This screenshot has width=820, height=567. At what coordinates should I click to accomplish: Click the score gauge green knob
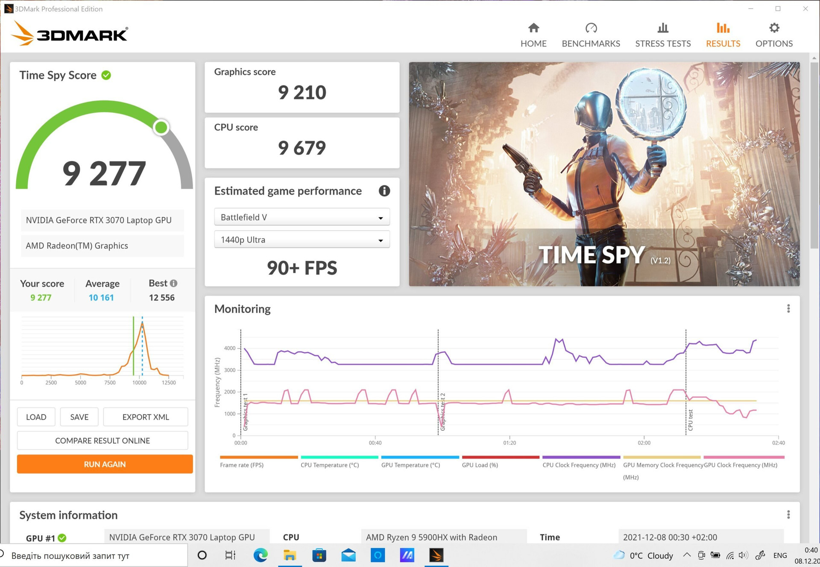[161, 127]
